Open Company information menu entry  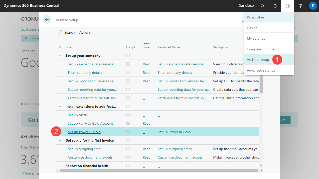(269, 49)
